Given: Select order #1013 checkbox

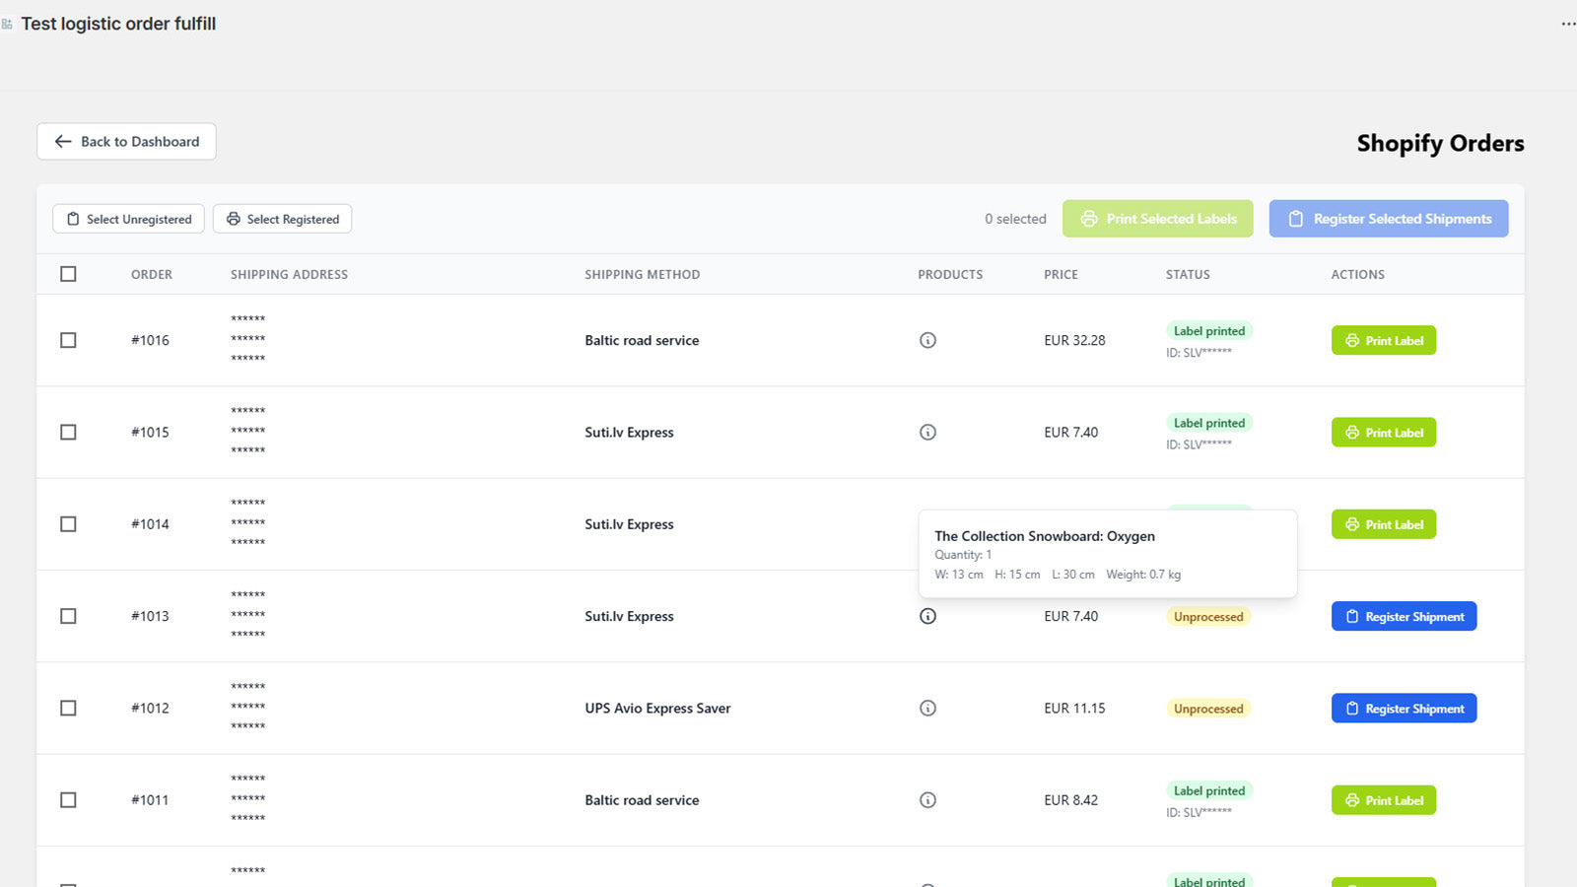Looking at the screenshot, I should tap(68, 616).
